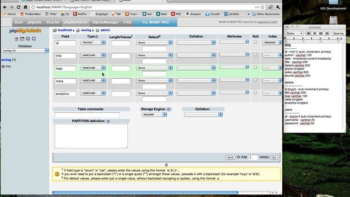Viewport: 350px width, 197px height.
Task: Click the Table comments input field
Action: point(87,115)
